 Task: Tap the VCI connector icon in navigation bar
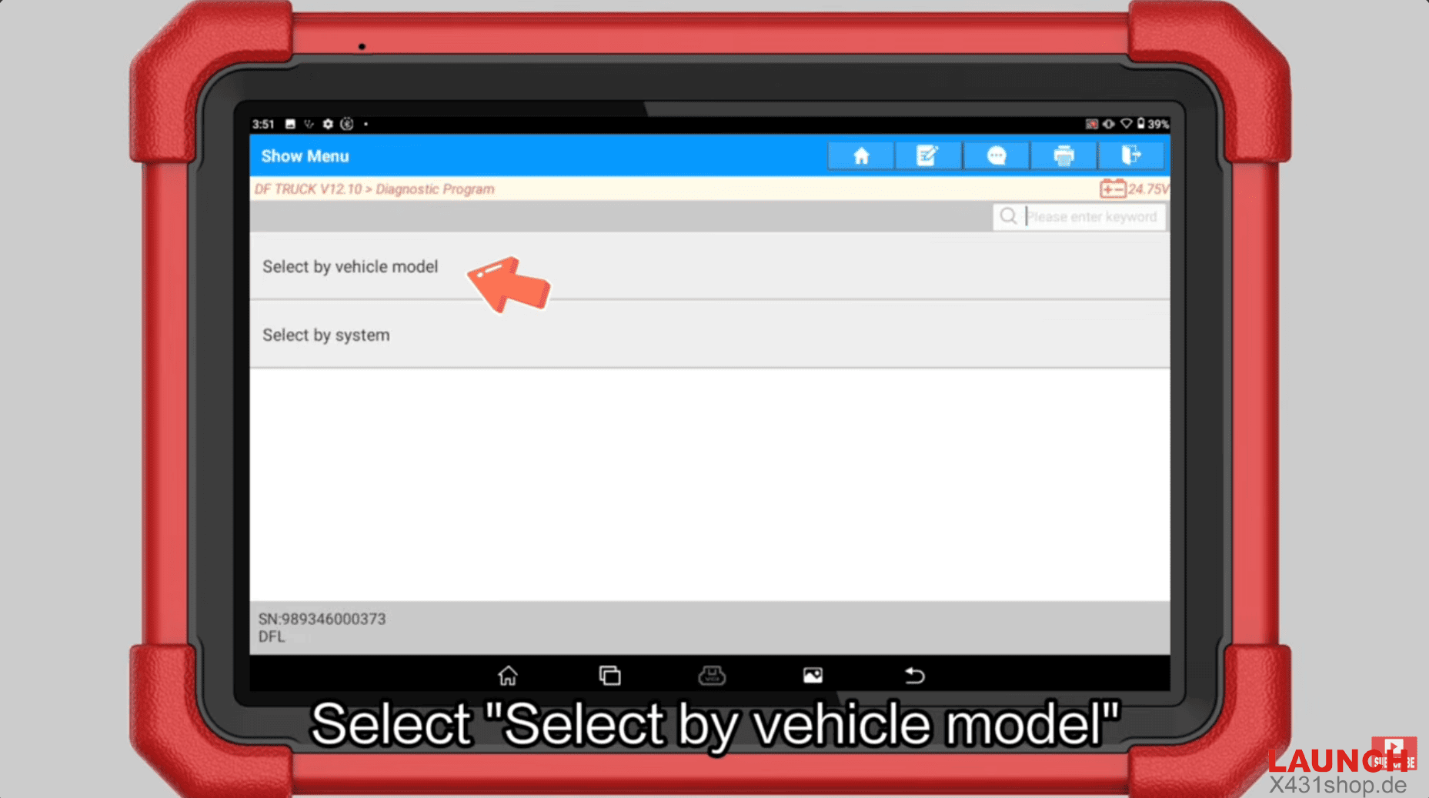(711, 676)
